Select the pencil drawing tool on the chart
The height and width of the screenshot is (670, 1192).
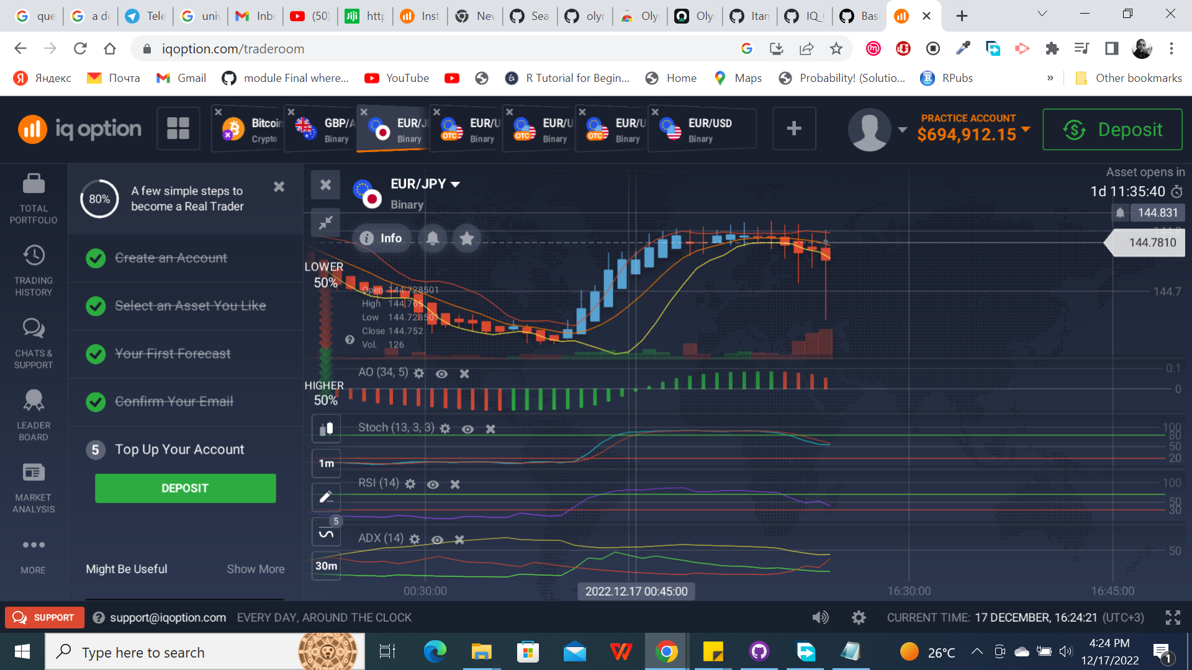click(x=325, y=497)
